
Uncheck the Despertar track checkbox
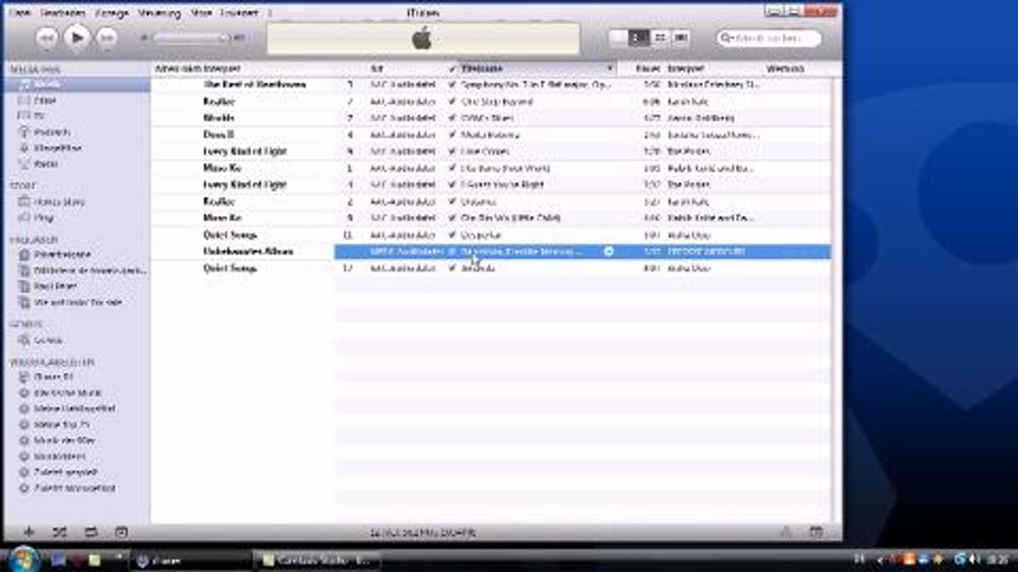pos(453,235)
